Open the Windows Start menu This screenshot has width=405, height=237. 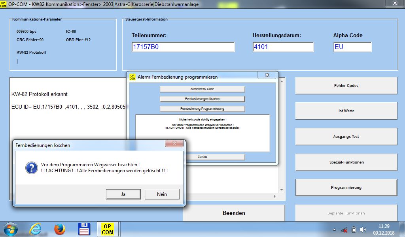point(11,229)
